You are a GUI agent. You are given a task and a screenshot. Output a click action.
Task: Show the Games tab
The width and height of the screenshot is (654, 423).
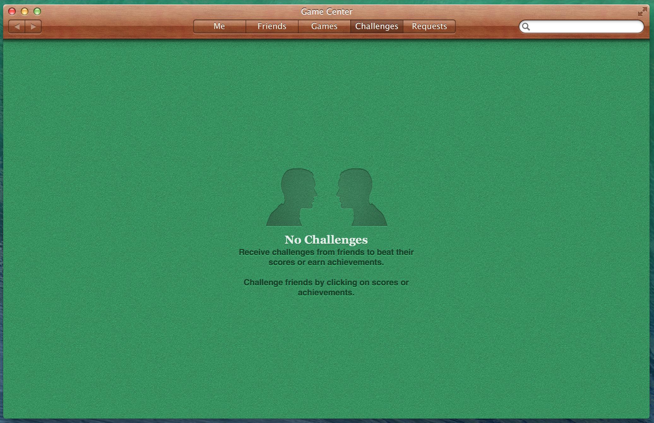[x=324, y=26]
